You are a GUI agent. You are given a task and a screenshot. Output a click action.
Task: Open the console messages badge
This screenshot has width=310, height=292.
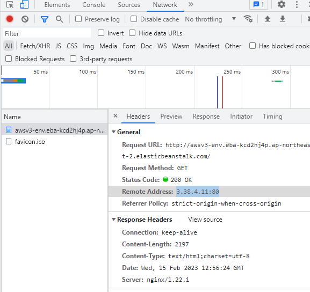click(258, 4)
